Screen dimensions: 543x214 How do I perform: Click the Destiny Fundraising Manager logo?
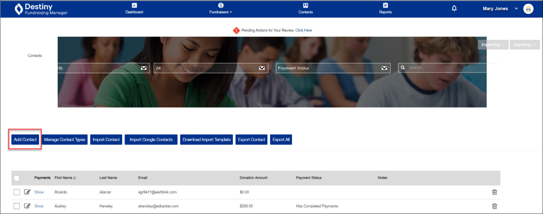click(41, 9)
